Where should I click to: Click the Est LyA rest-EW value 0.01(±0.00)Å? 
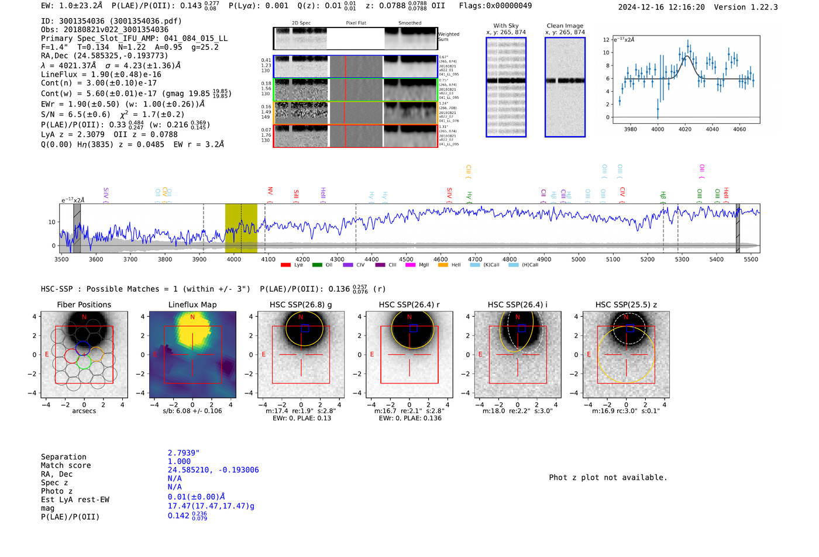pos(197,497)
